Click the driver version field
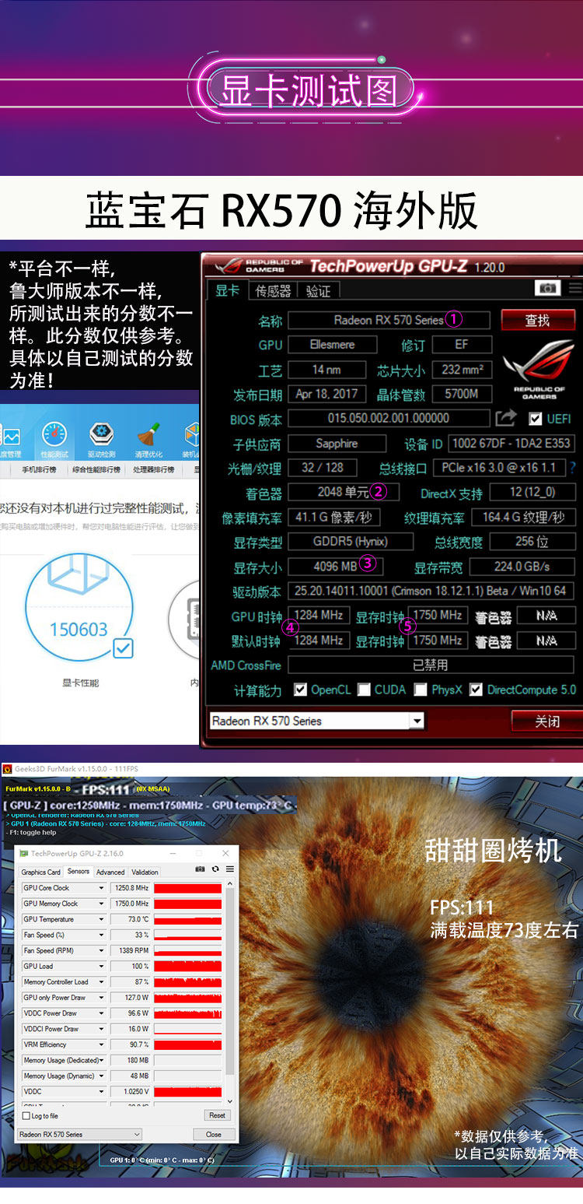Image resolution: width=583 pixels, height=1204 pixels. [431, 591]
